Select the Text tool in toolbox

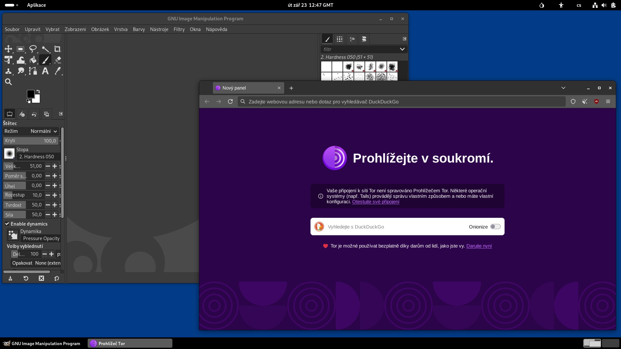pos(45,71)
